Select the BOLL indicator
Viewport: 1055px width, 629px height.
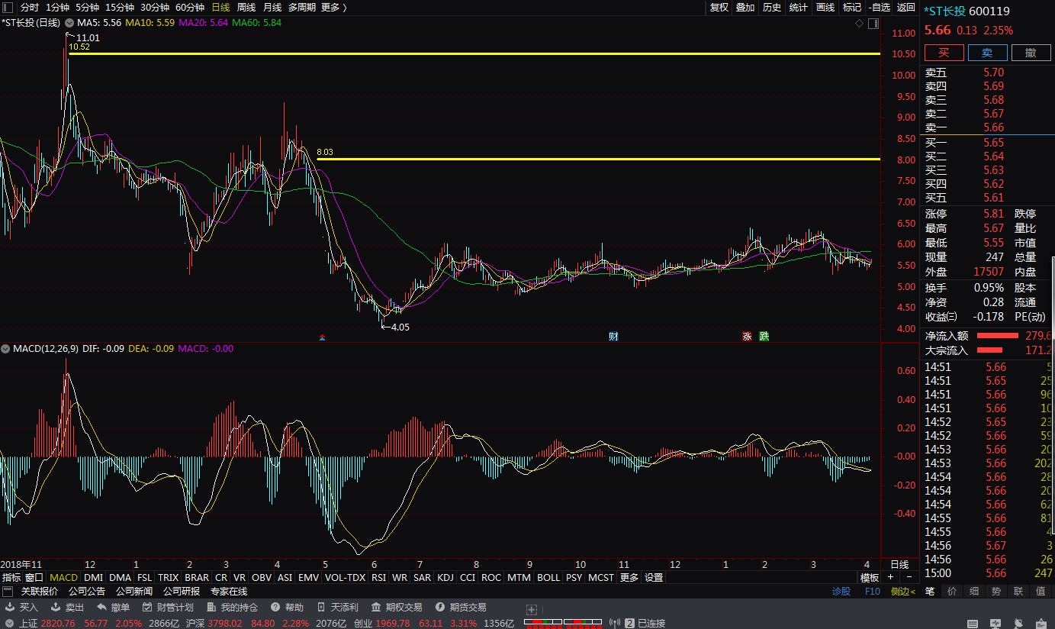click(548, 578)
